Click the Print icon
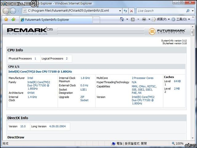The image size is (197, 148). tap(144, 19)
